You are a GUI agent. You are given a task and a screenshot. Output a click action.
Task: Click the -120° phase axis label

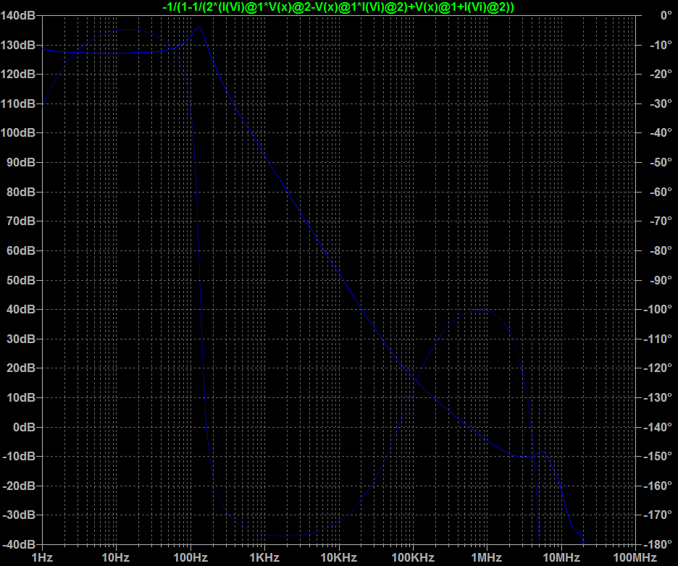coord(658,368)
